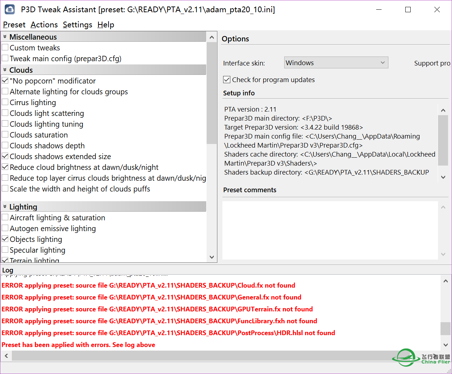Open the Actions menu
The height and width of the screenshot is (374, 452).
(44, 24)
